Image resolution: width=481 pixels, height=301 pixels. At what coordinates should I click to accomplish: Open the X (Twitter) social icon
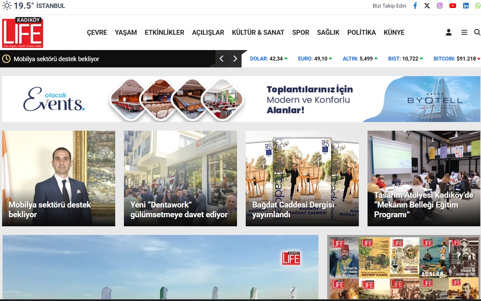coord(427,6)
